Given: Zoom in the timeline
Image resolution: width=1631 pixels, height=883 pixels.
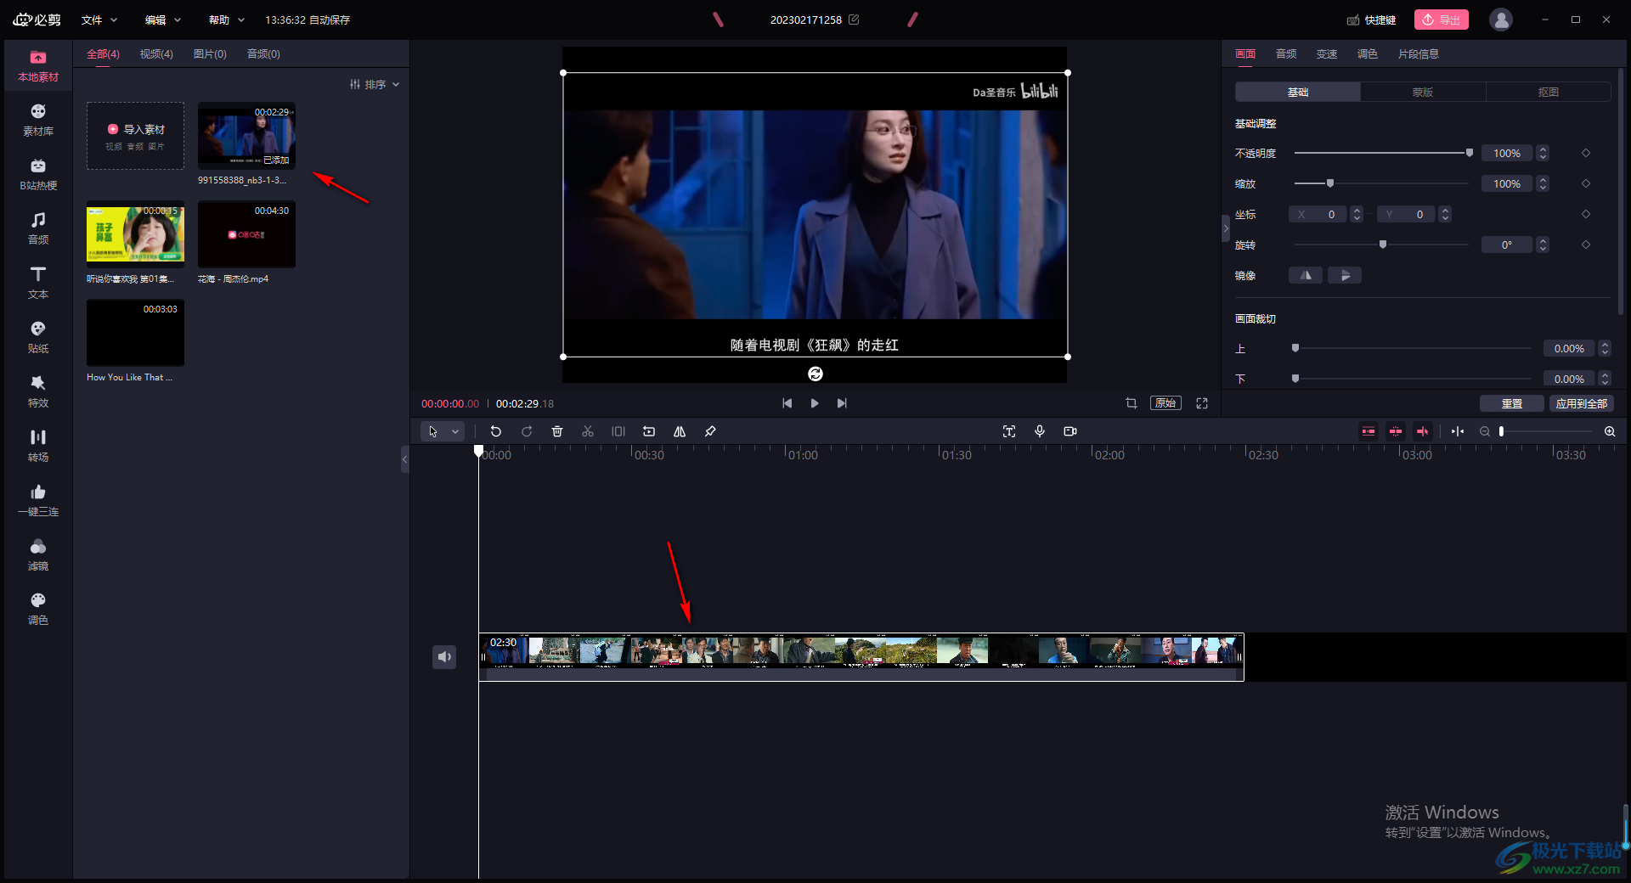Looking at the screenshot, I should 1610,431.
